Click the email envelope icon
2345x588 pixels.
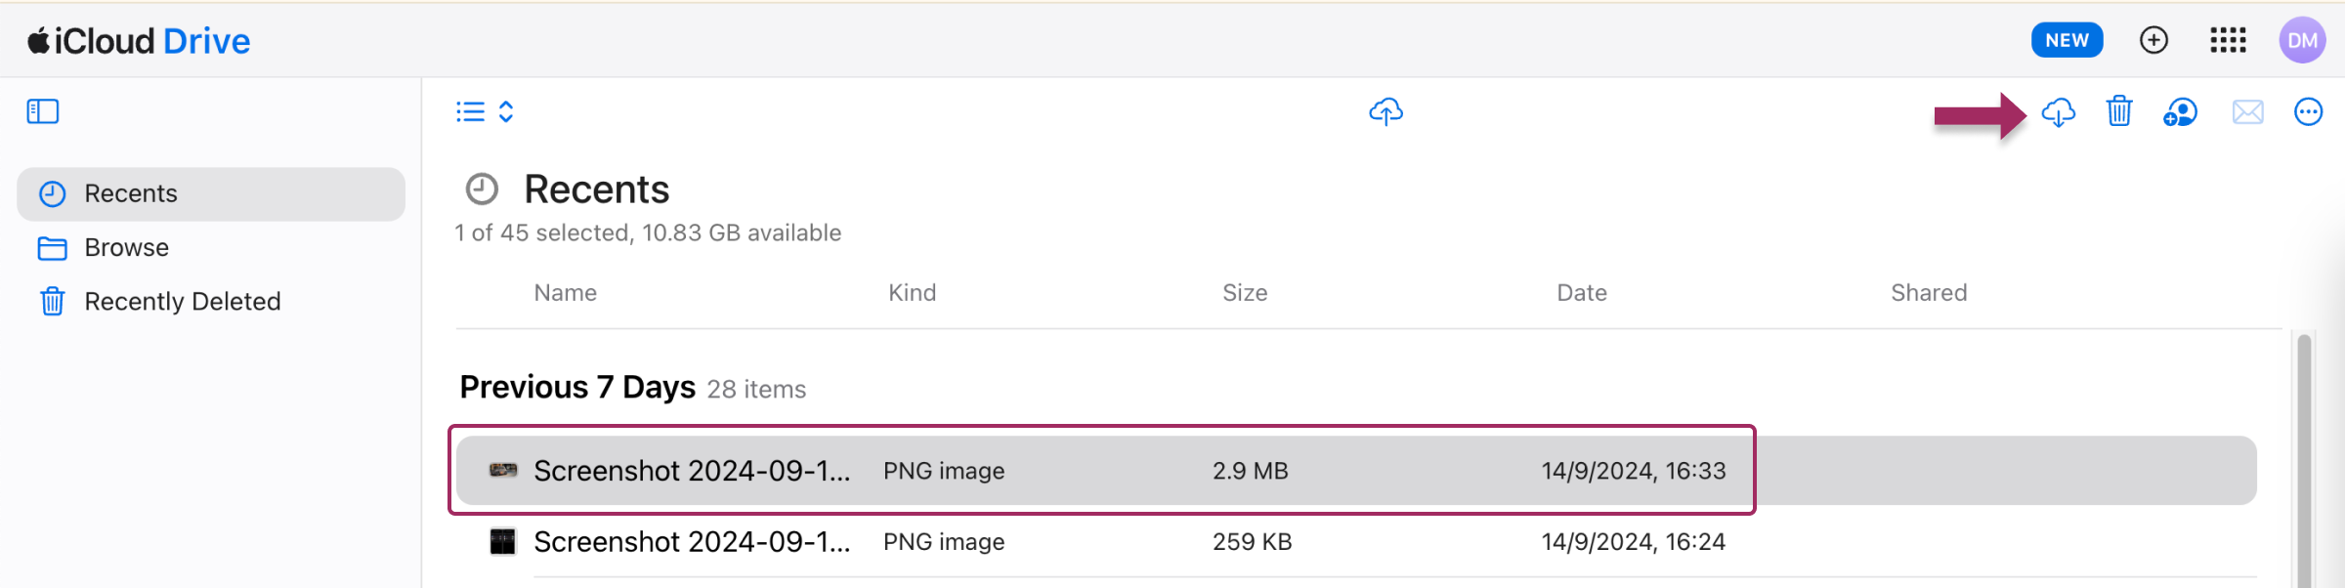pyautogui.click(x=2247, y=112)
